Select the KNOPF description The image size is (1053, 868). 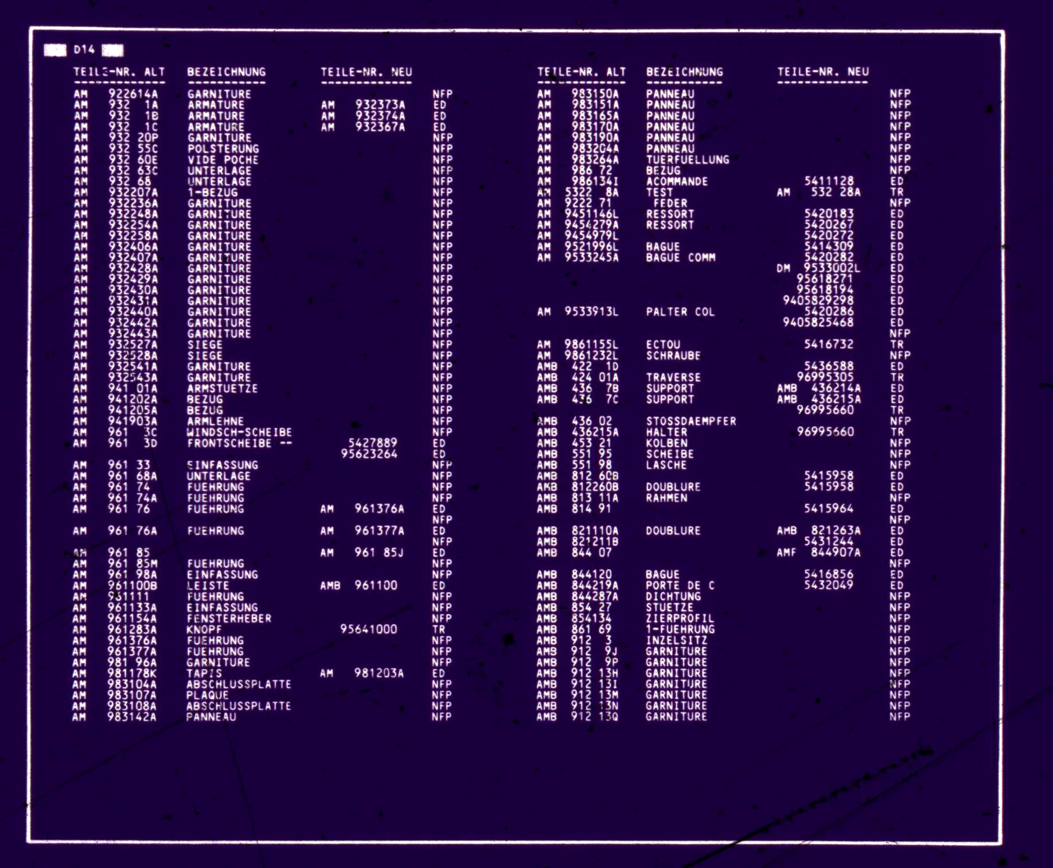coord(205,629)
